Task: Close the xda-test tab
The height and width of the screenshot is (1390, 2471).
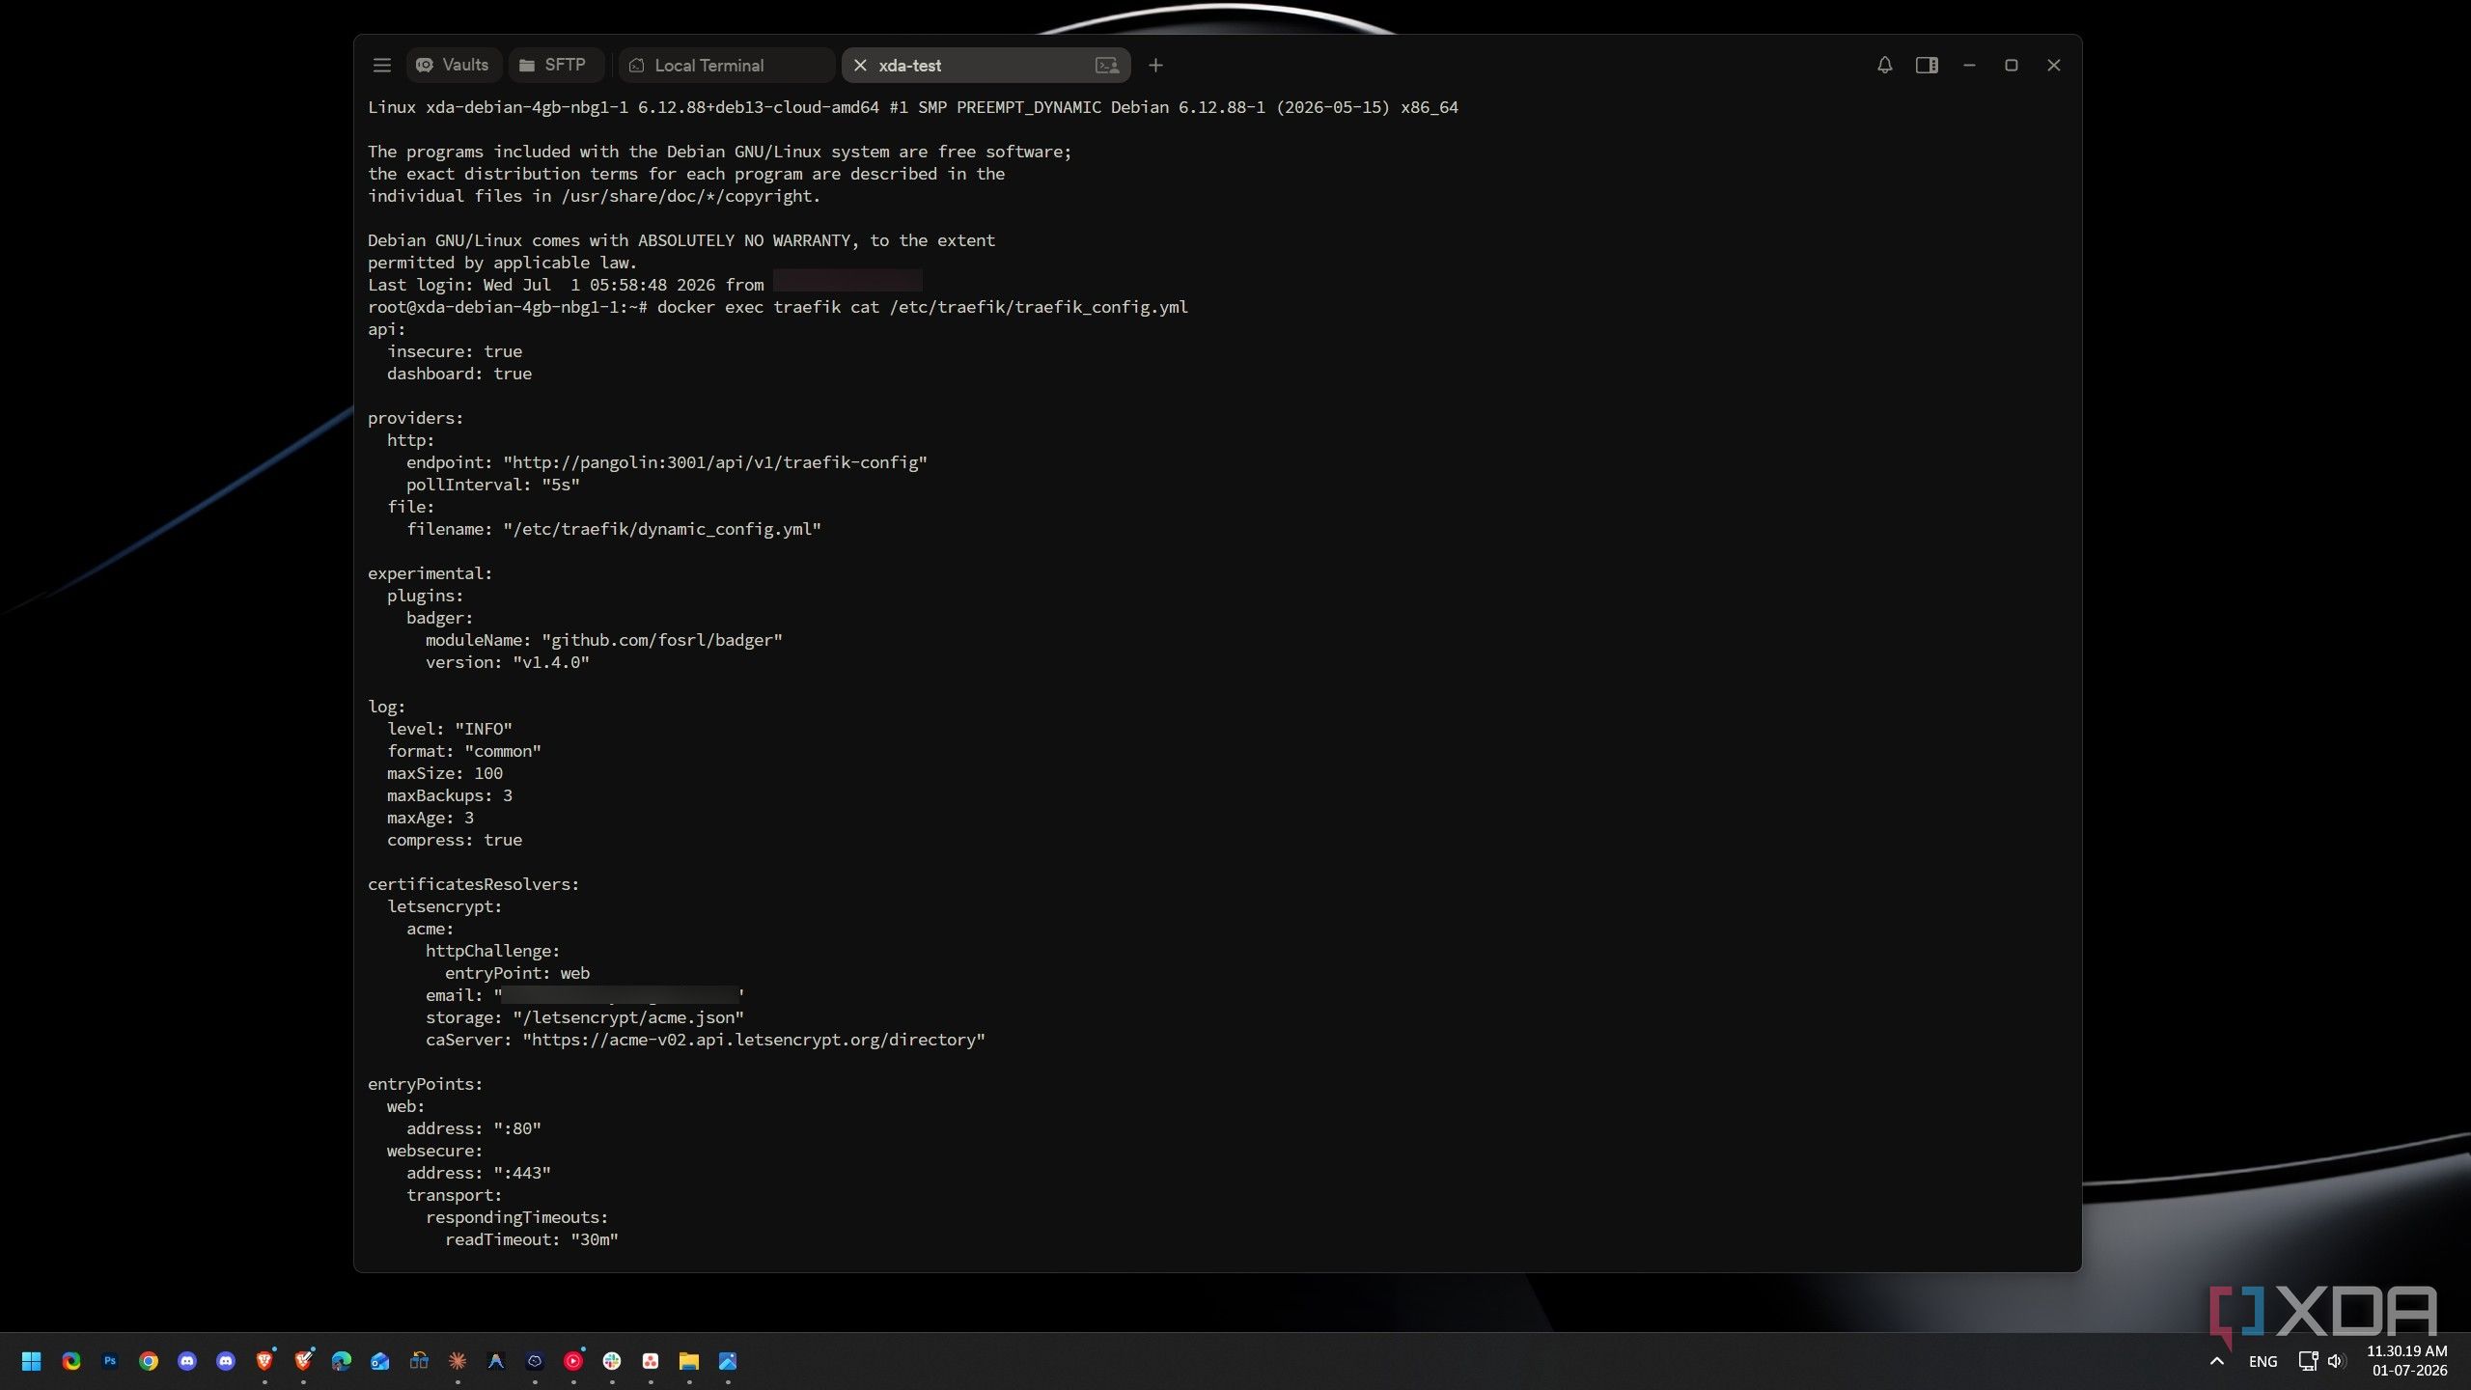Action: 860,65
